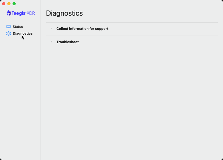Switch to the Status page label
Viewport: 223px width, 160px height.
tap(18, 27)
